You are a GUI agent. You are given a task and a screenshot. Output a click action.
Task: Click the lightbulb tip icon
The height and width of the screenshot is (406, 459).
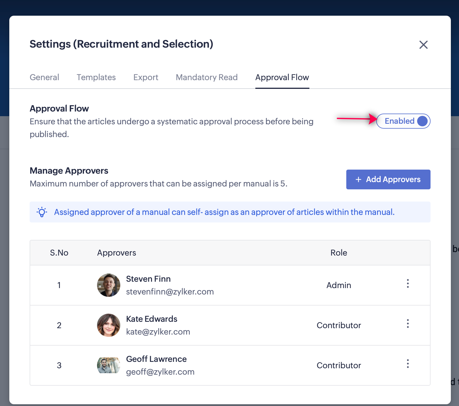[42, 212]
